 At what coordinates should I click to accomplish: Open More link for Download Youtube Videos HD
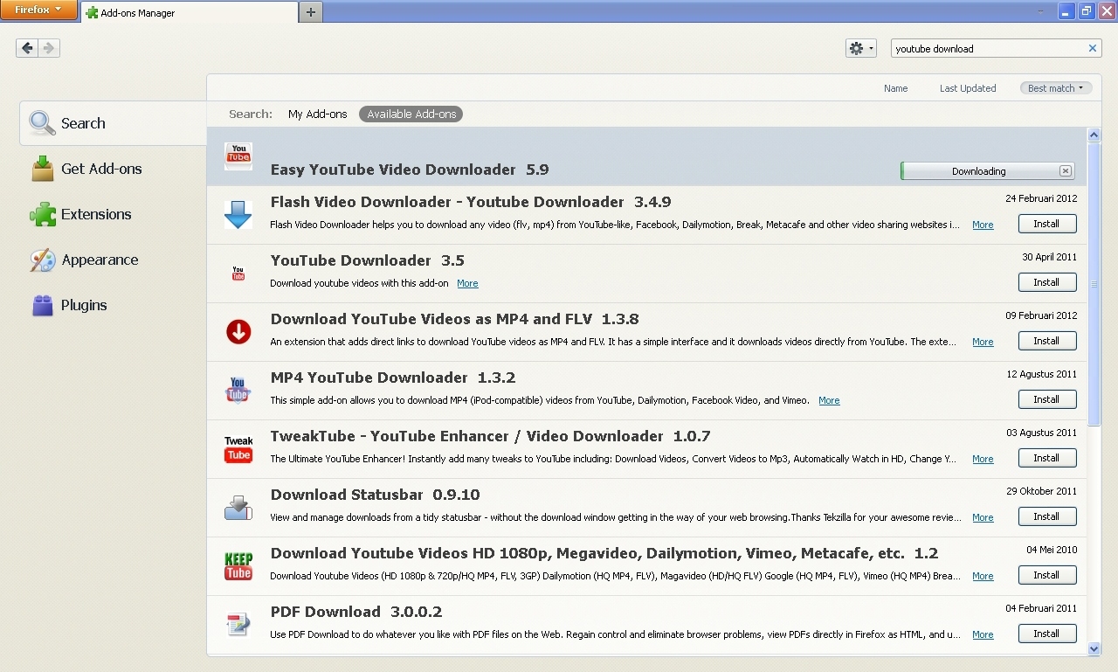(x=983, y=577)
